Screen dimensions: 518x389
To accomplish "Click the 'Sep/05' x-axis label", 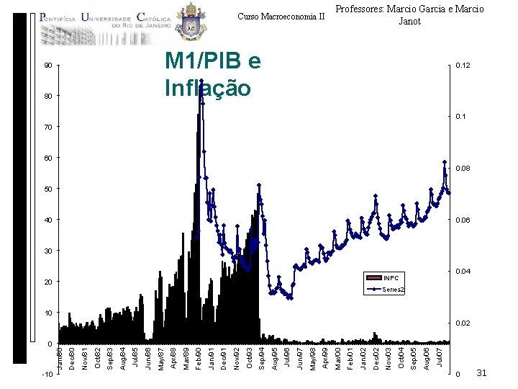I will click(x=414, y=358).
